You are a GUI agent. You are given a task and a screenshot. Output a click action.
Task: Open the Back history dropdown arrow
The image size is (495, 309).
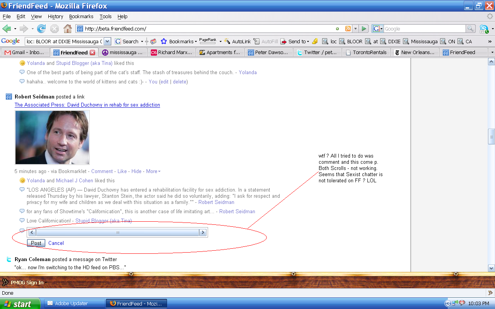pyautogui.click(x=15, y=29)
